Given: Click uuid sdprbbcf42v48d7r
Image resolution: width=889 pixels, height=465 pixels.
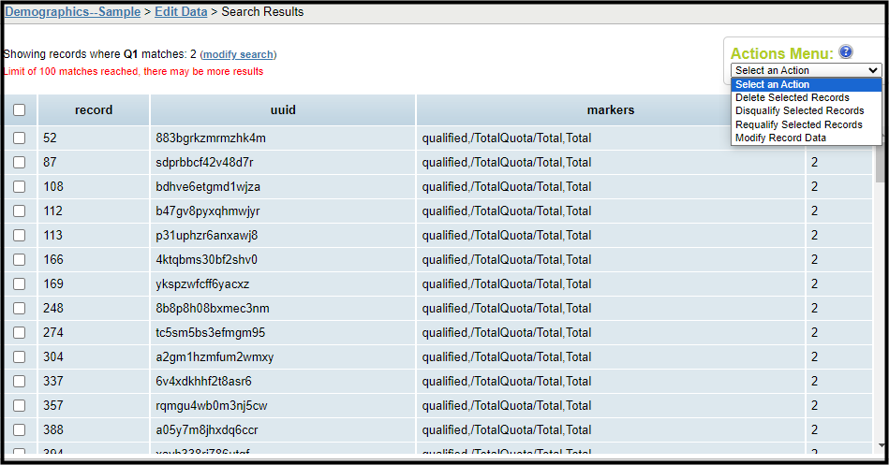Looking at the screenshot, I should tap(204, 162).
